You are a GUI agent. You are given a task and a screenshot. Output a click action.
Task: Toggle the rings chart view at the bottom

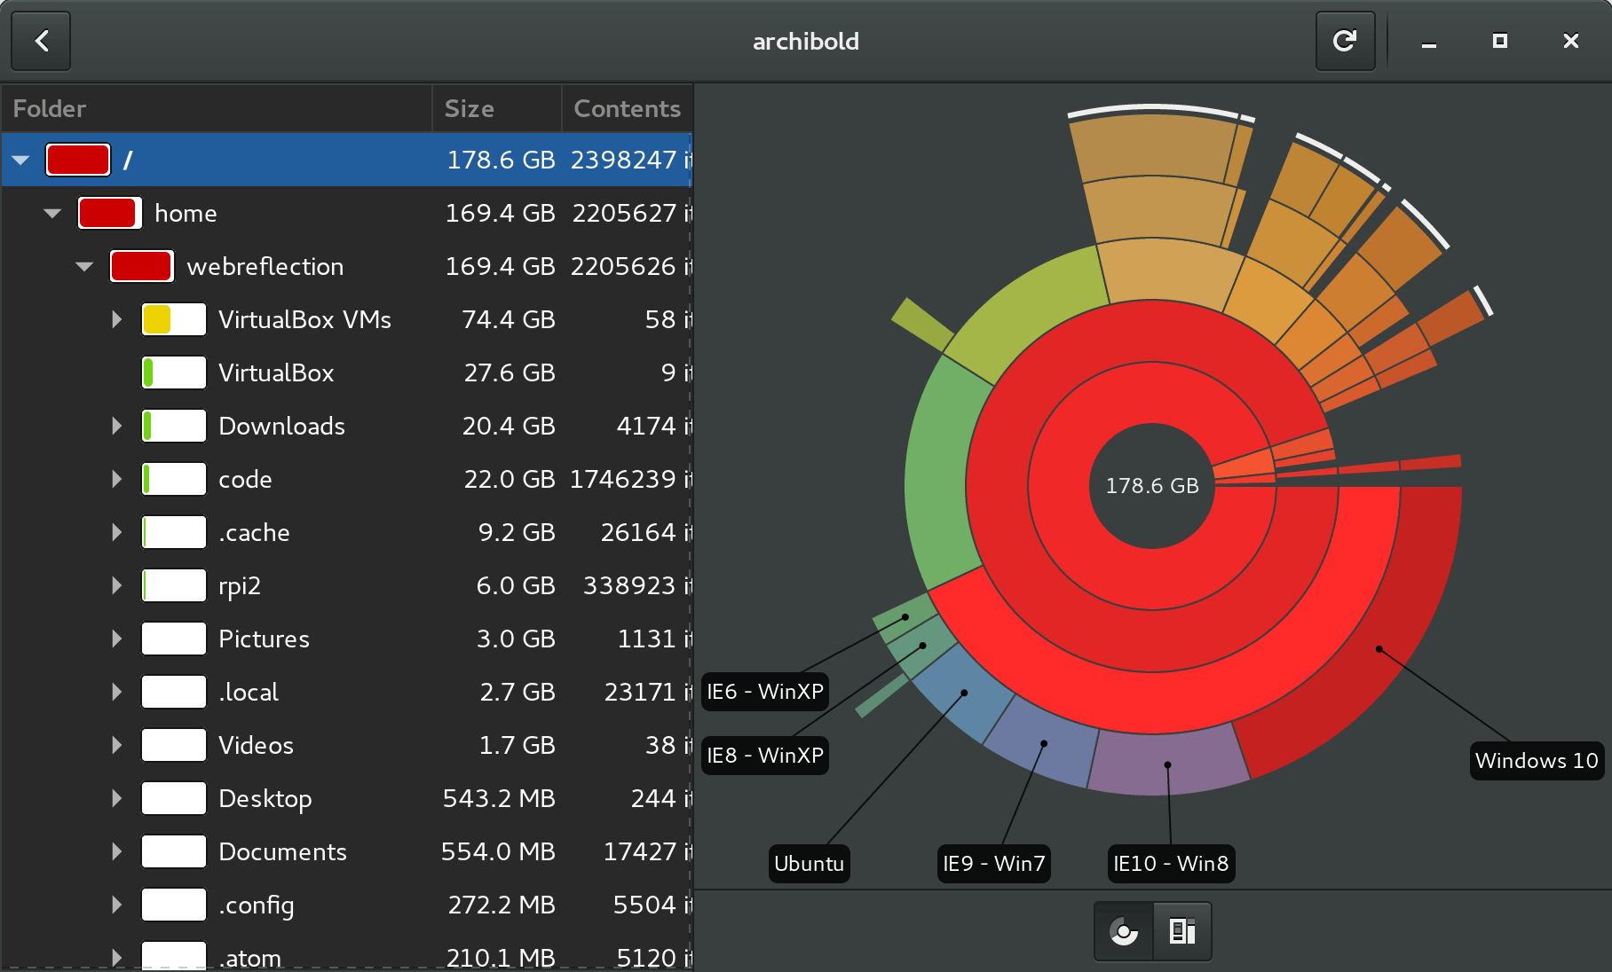[1123, 931]
